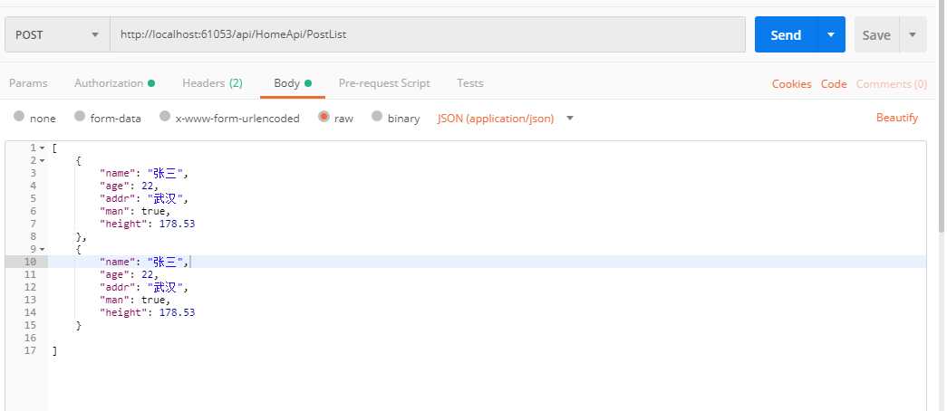Open the Code link
This screenshot has width=947, height=411.
[x=834, y=84]
